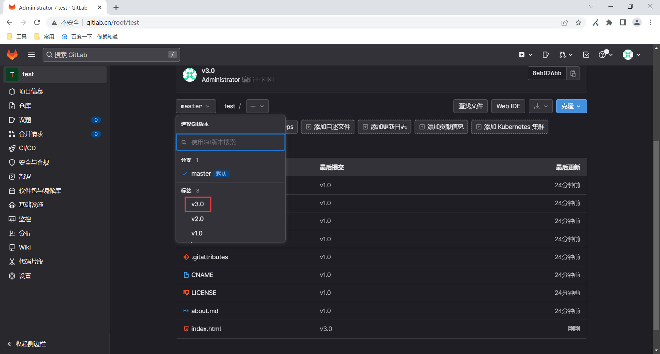Open the .gitattributes file
The height and width of the screenshot is (354, 660).
[x=210, y=257]
